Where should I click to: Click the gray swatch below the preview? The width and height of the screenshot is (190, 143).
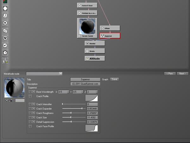20,100
